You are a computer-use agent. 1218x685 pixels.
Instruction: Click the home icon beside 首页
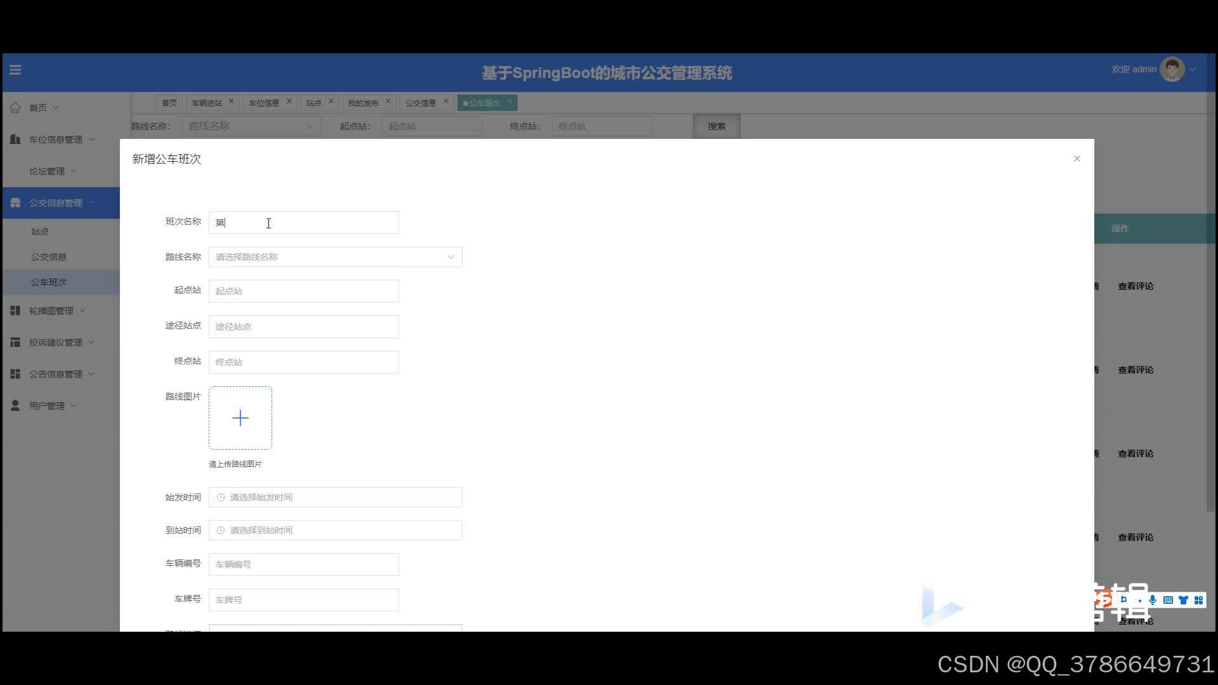(15, 108)
